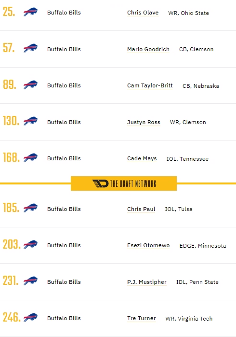Viewport: 236px width, 337px height.
Task: Select Bills logo at pick 203
Action: tap(30, 244)
